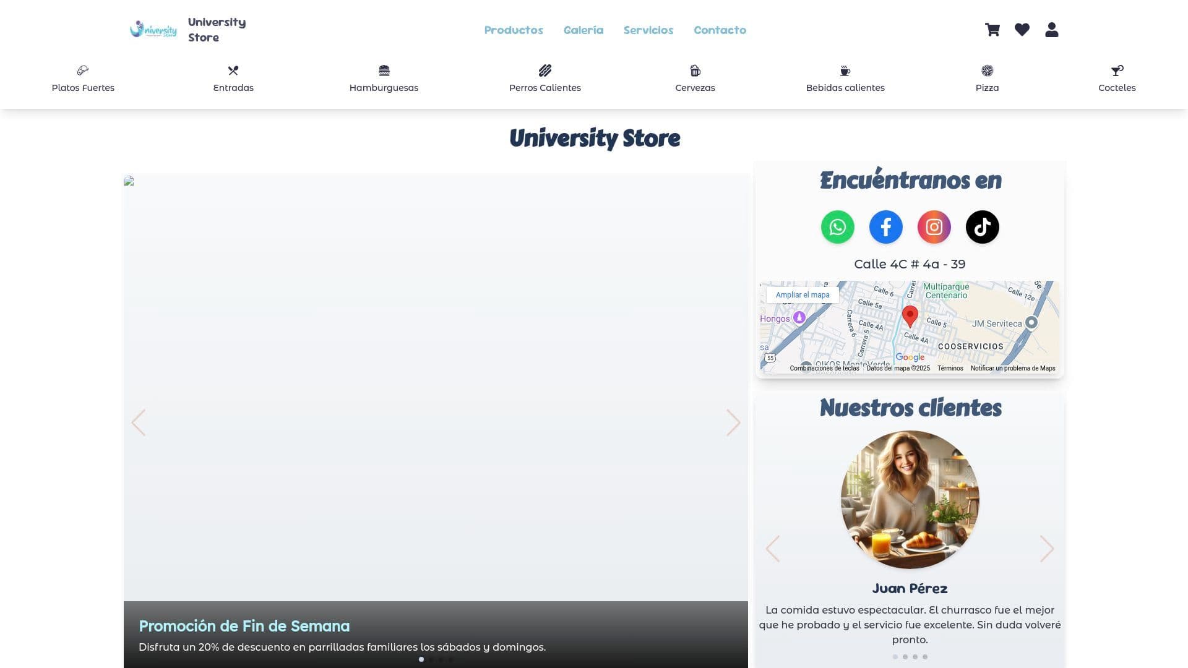Click the broken promotion carousel image
Viewport: 1188px width, 668px height.
[129, 181]
